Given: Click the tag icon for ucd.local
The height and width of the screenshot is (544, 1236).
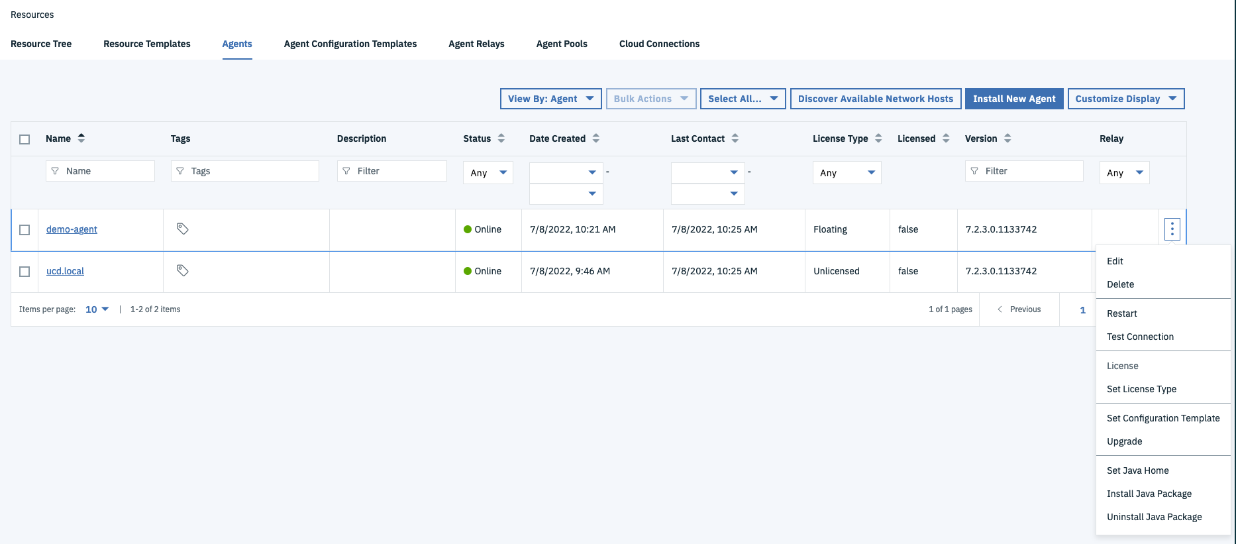Looking at the screenshot, I should coord(182,270).
